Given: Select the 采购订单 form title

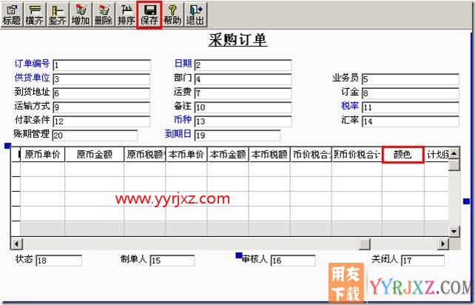Looking at the screenshot, I should point(237,41).
